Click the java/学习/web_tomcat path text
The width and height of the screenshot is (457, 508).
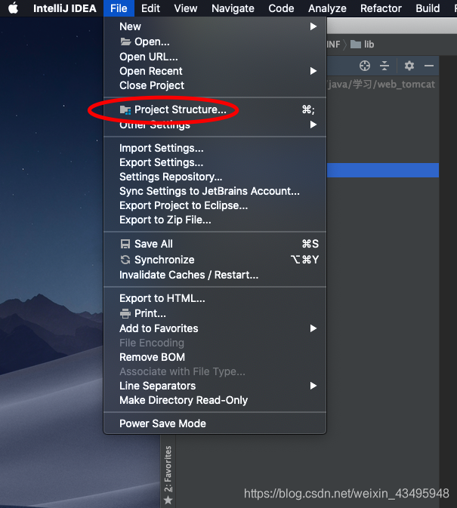pyautogui.click(x=381, y=85)
